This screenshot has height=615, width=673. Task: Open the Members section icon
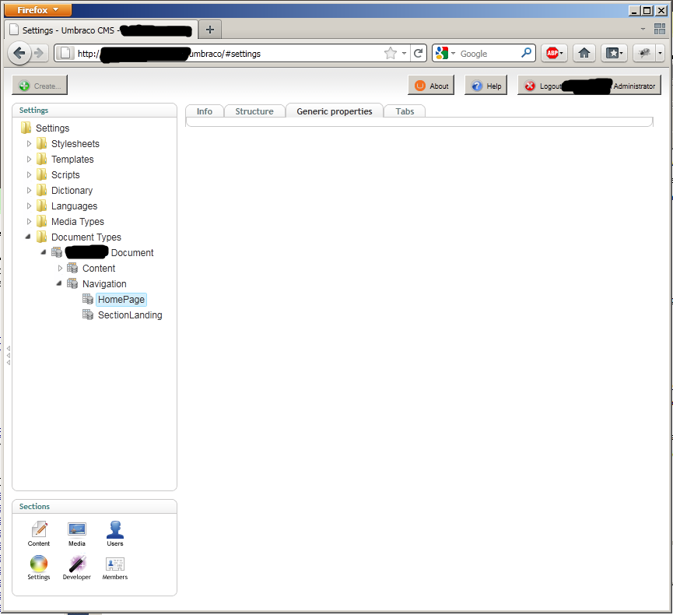click(115, 564)
